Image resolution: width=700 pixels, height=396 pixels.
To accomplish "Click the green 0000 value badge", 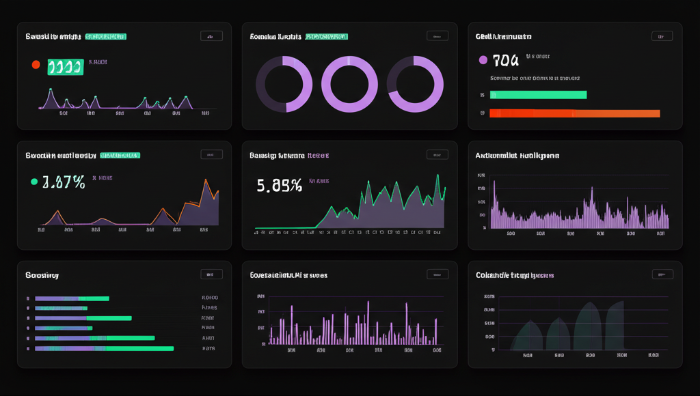I will tap(65, 66).
